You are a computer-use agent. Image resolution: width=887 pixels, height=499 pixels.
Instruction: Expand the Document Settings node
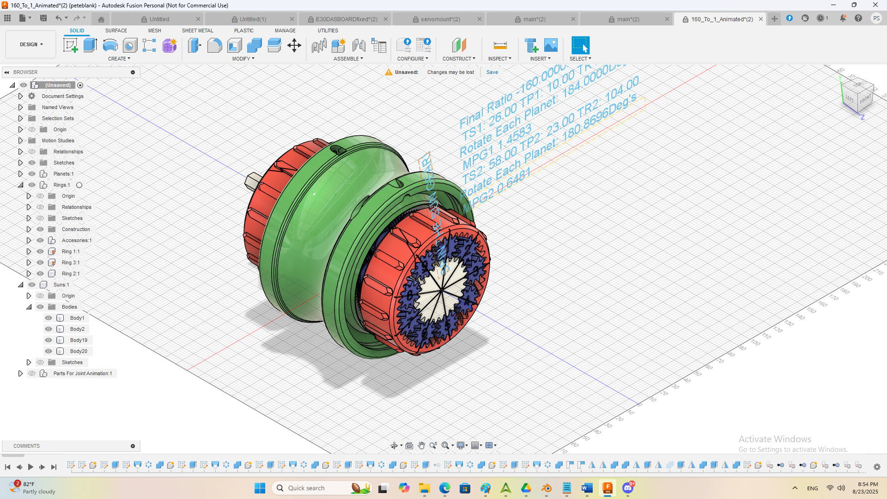click(x=20, y=96)
